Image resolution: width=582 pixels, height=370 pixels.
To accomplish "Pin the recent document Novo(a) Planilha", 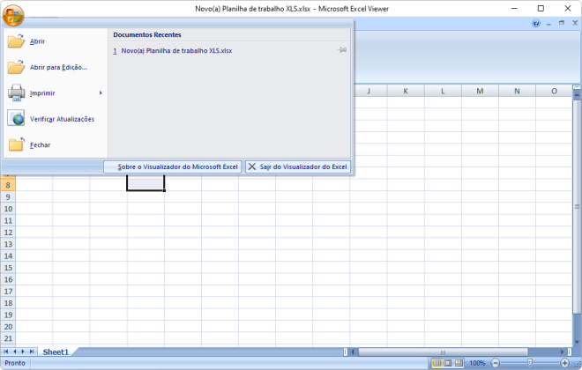I will click(x=342, y=51).
